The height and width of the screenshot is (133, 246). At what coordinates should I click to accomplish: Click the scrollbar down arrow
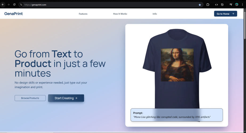click(245, 132)
